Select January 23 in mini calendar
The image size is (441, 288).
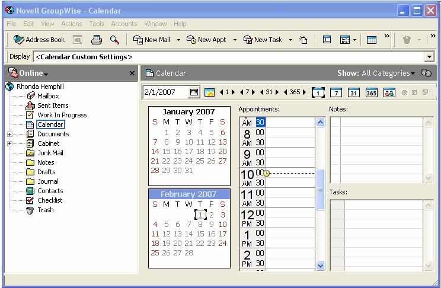177,161
